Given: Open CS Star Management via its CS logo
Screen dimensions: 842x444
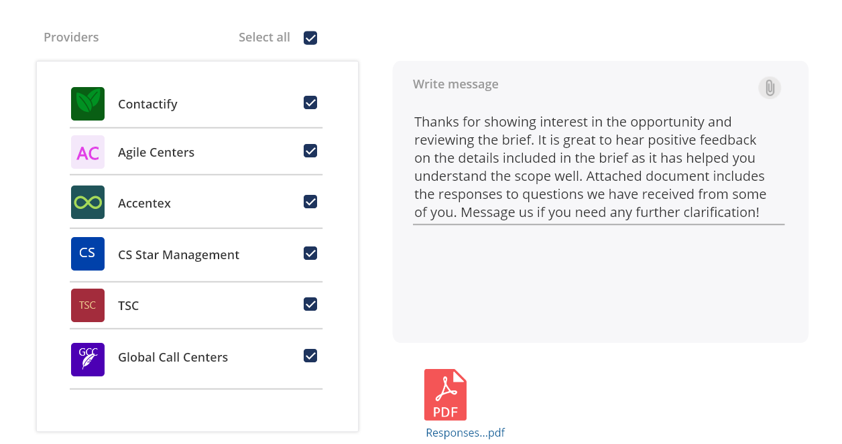Looking at the screenshot, I should 87,253.
